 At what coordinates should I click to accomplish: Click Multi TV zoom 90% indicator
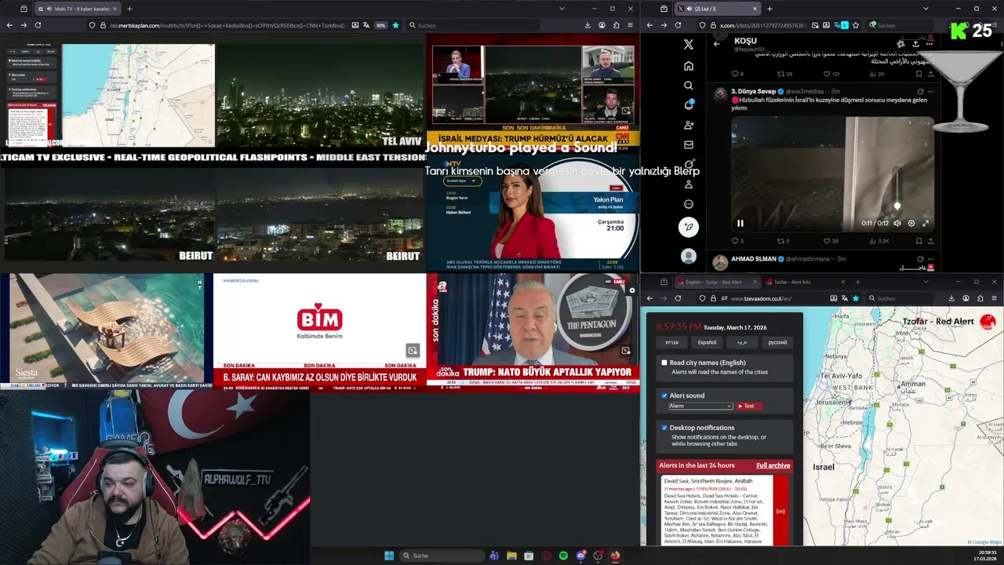[380, 25]
